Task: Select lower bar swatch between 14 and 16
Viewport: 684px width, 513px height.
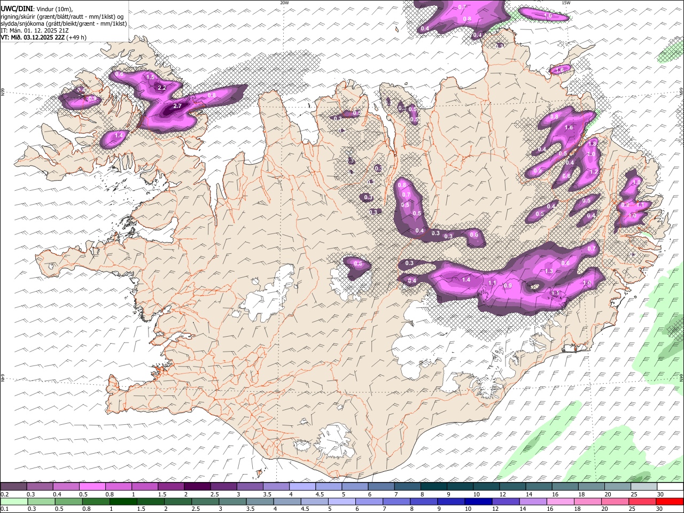Action: (x=533, y=501)
